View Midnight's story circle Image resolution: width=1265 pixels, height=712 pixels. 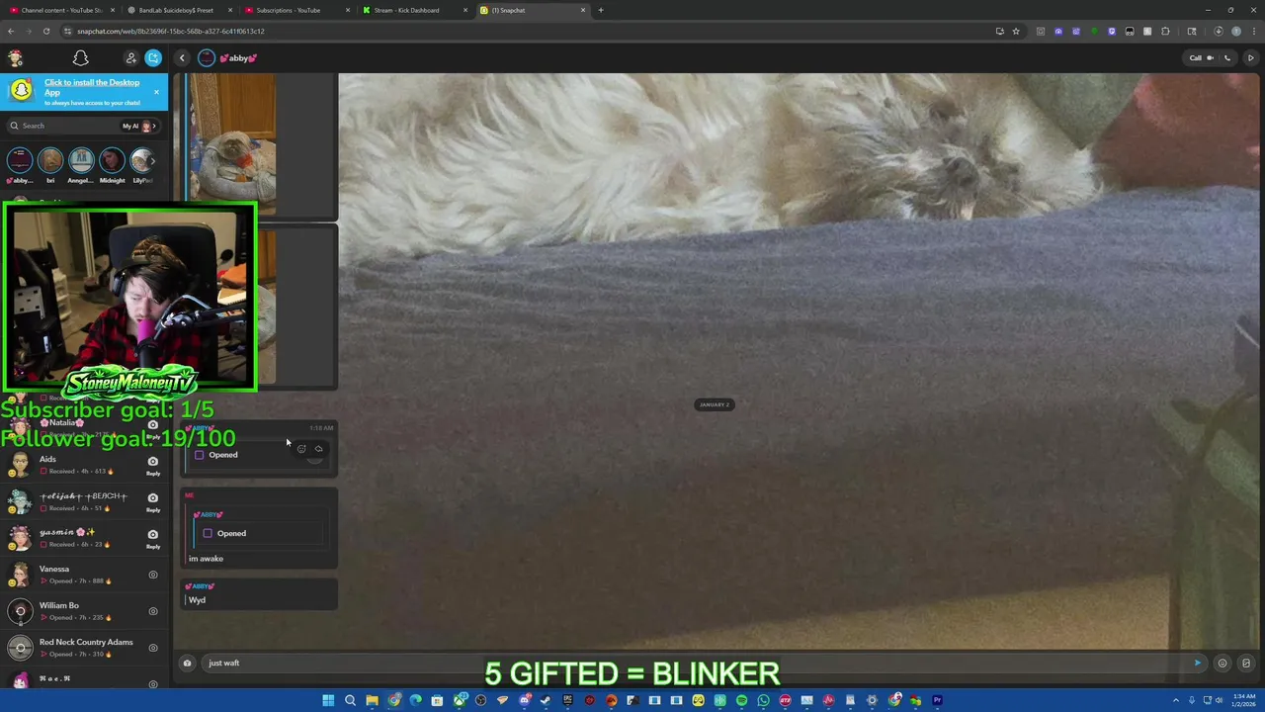(x=112, y=160)
